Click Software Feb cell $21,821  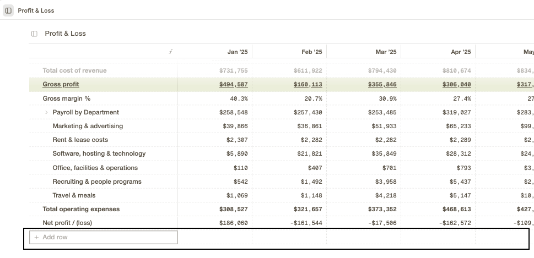[x=310, y=153]
